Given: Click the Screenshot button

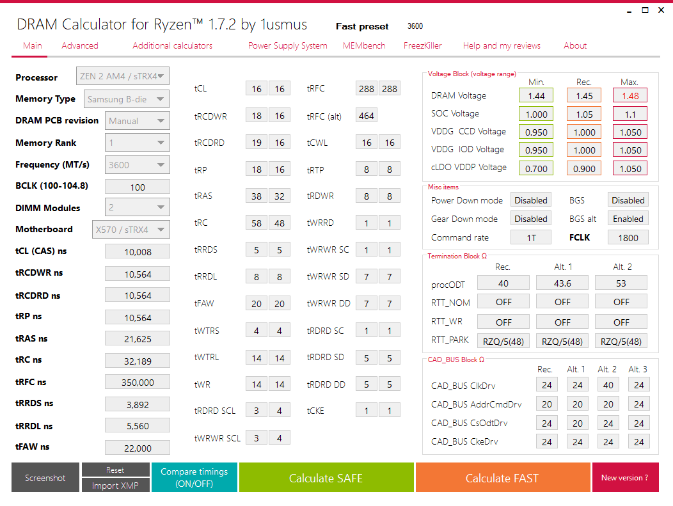Looking at the screenshot, I should coord(45,477).
